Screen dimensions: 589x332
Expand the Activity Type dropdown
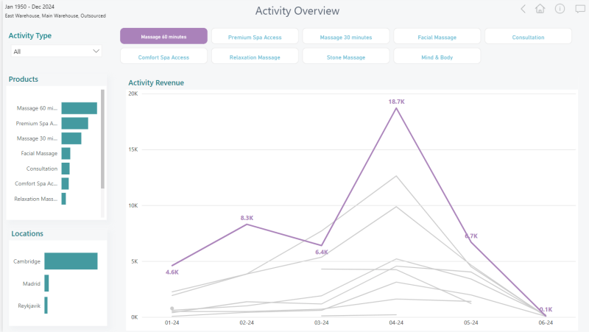tap(57, 52)
